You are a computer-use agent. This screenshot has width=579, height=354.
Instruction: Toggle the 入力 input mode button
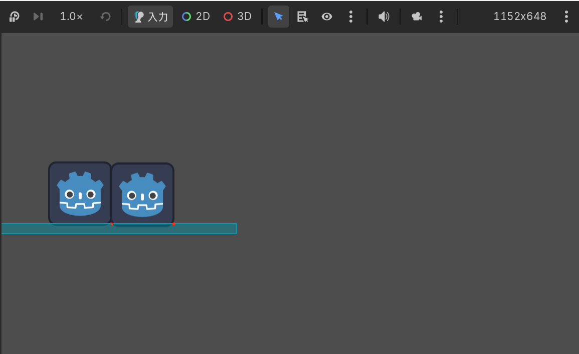[x=150, y=17]
